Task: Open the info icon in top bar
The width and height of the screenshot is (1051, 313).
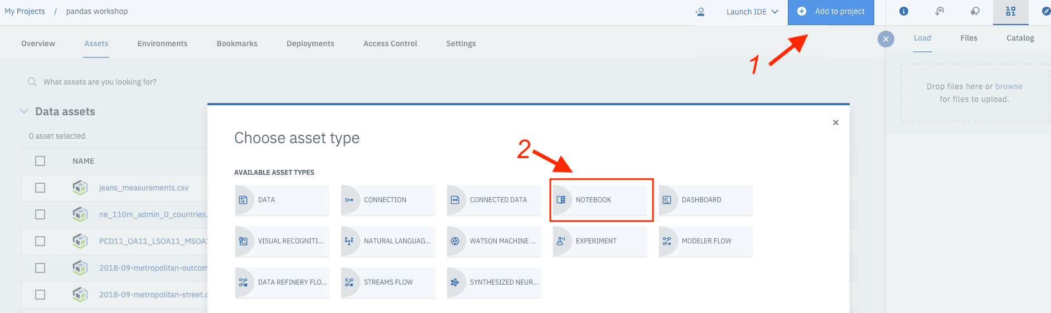Action: pos(904,11)
